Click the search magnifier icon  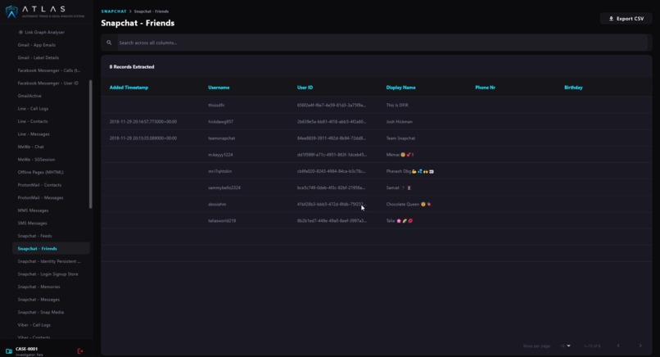109,43
